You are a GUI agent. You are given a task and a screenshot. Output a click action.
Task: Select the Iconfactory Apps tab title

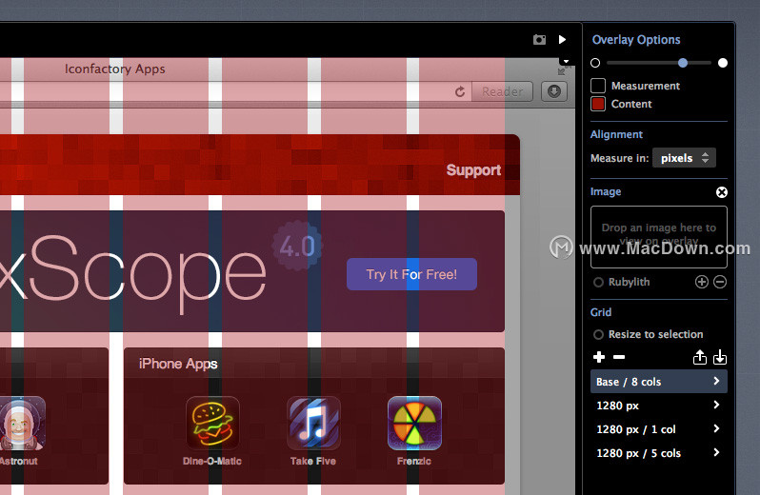(115, 69)
